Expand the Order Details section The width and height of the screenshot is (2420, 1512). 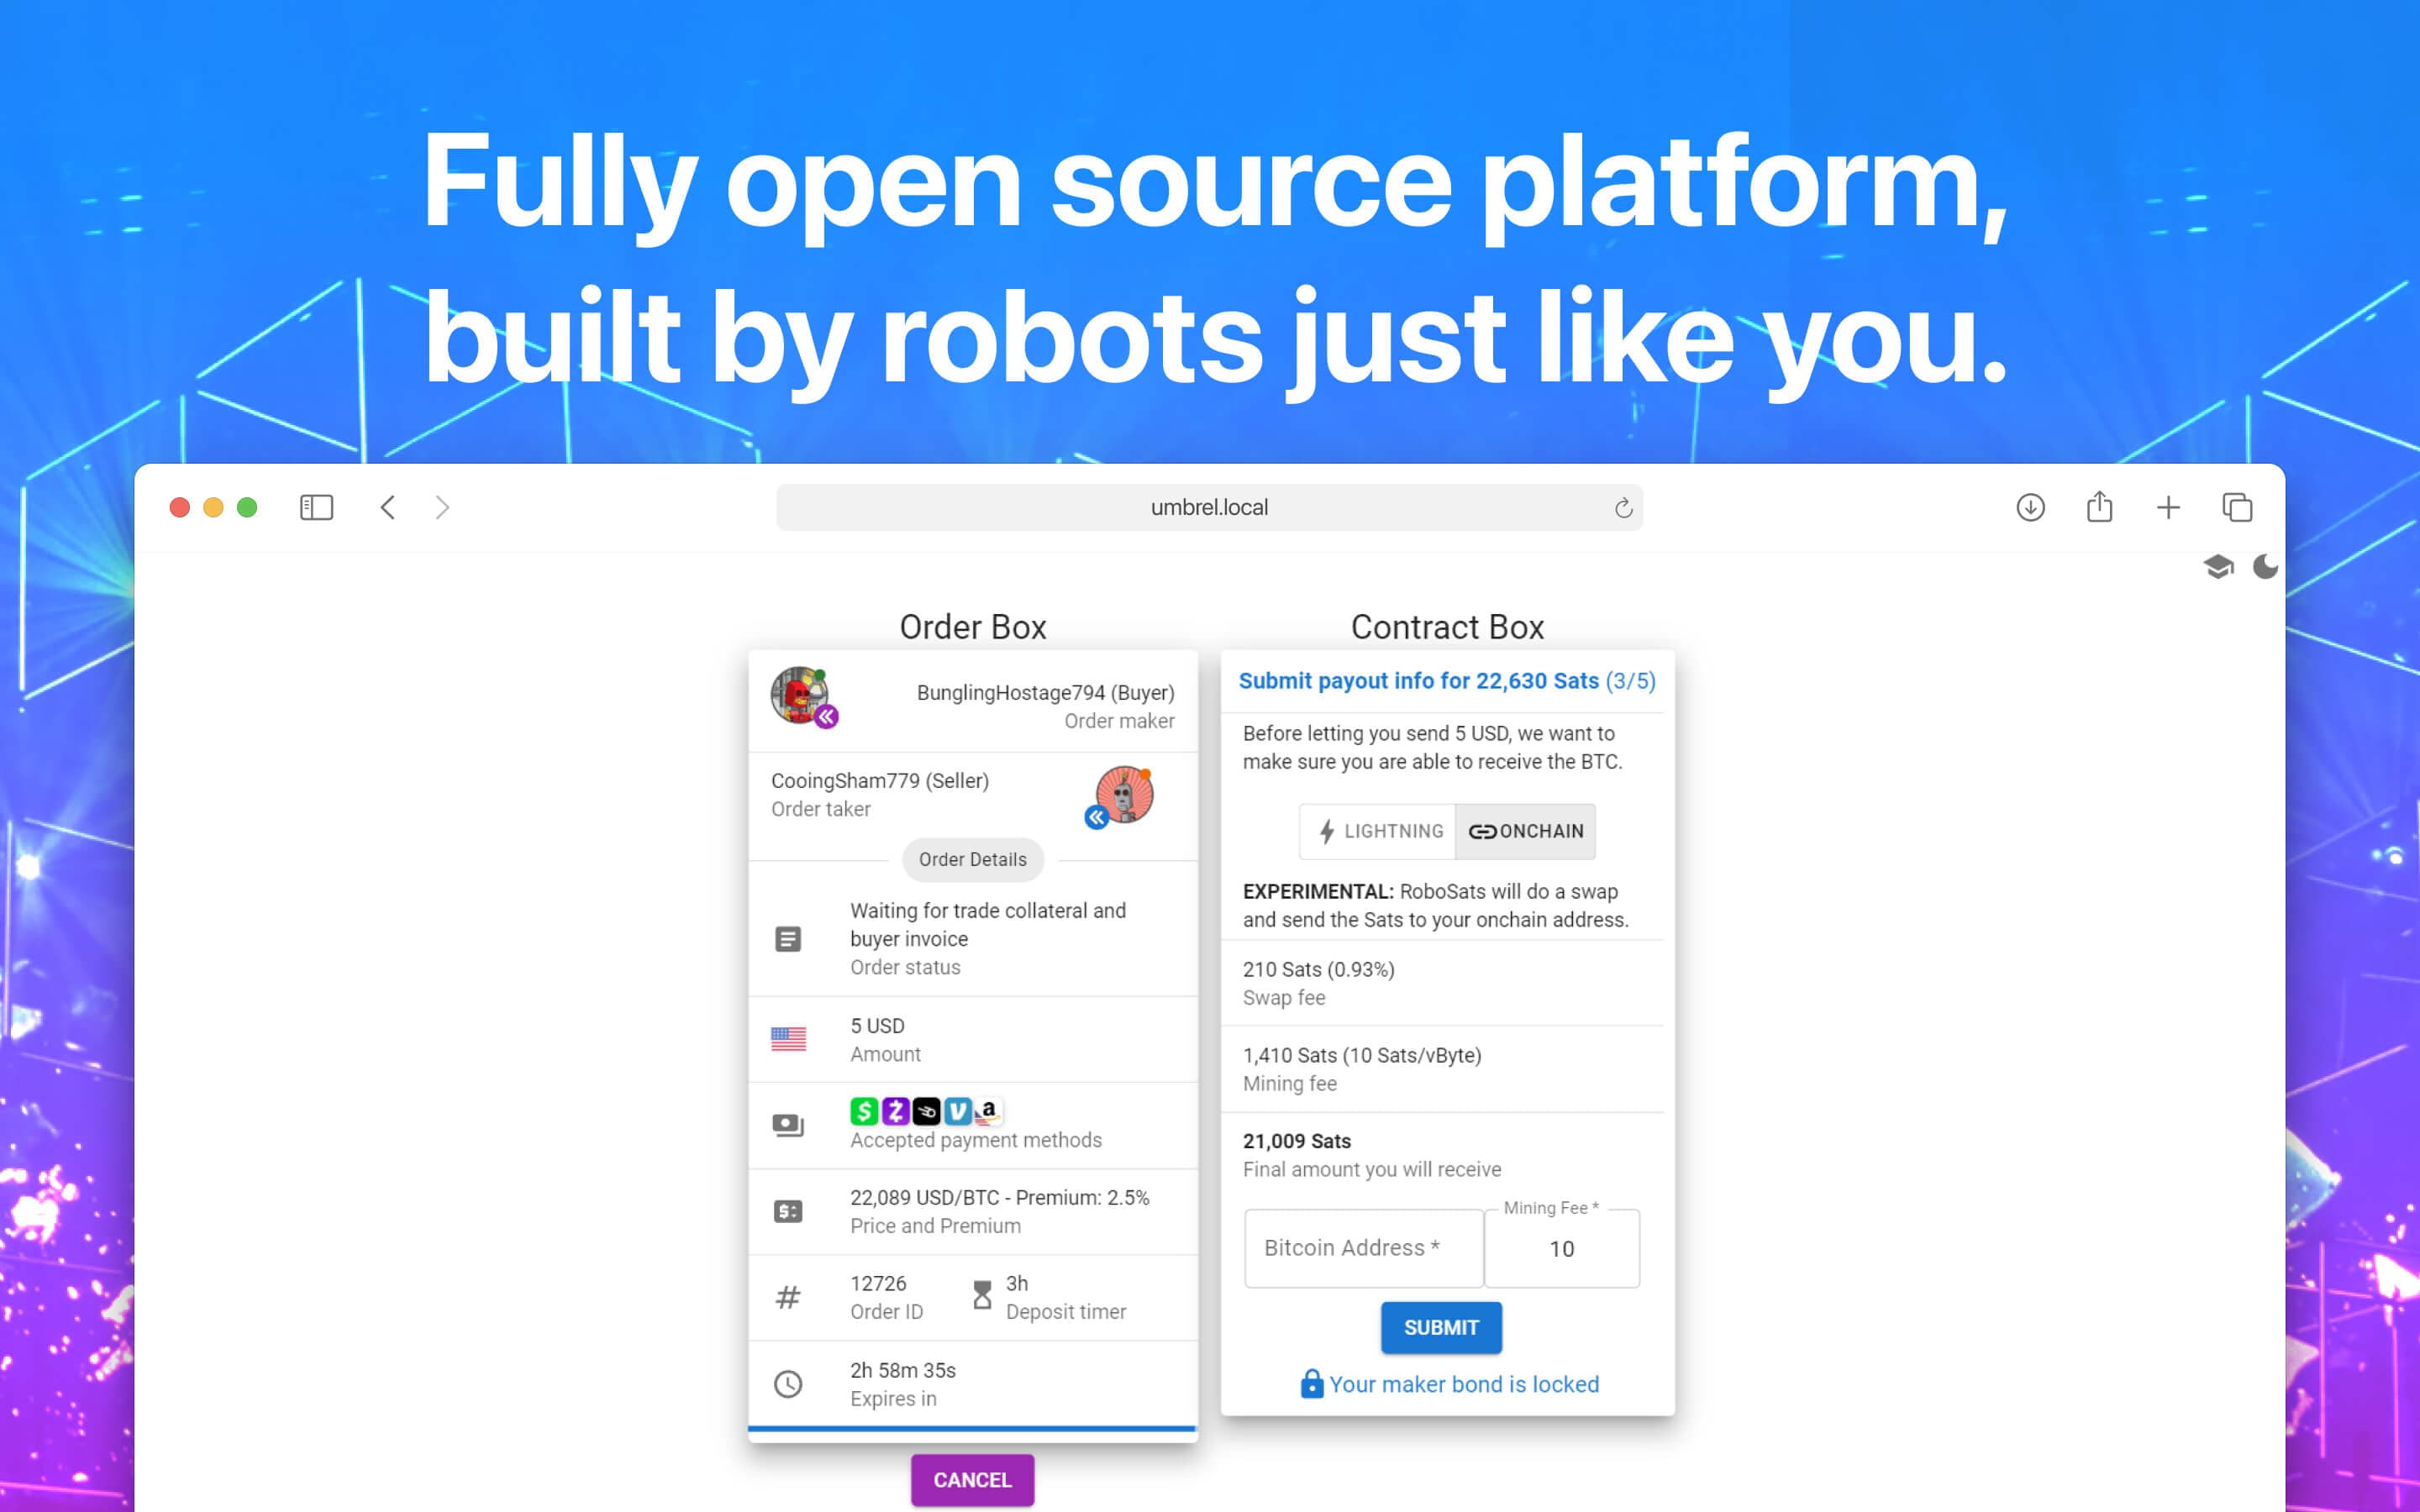coord(971,857)
